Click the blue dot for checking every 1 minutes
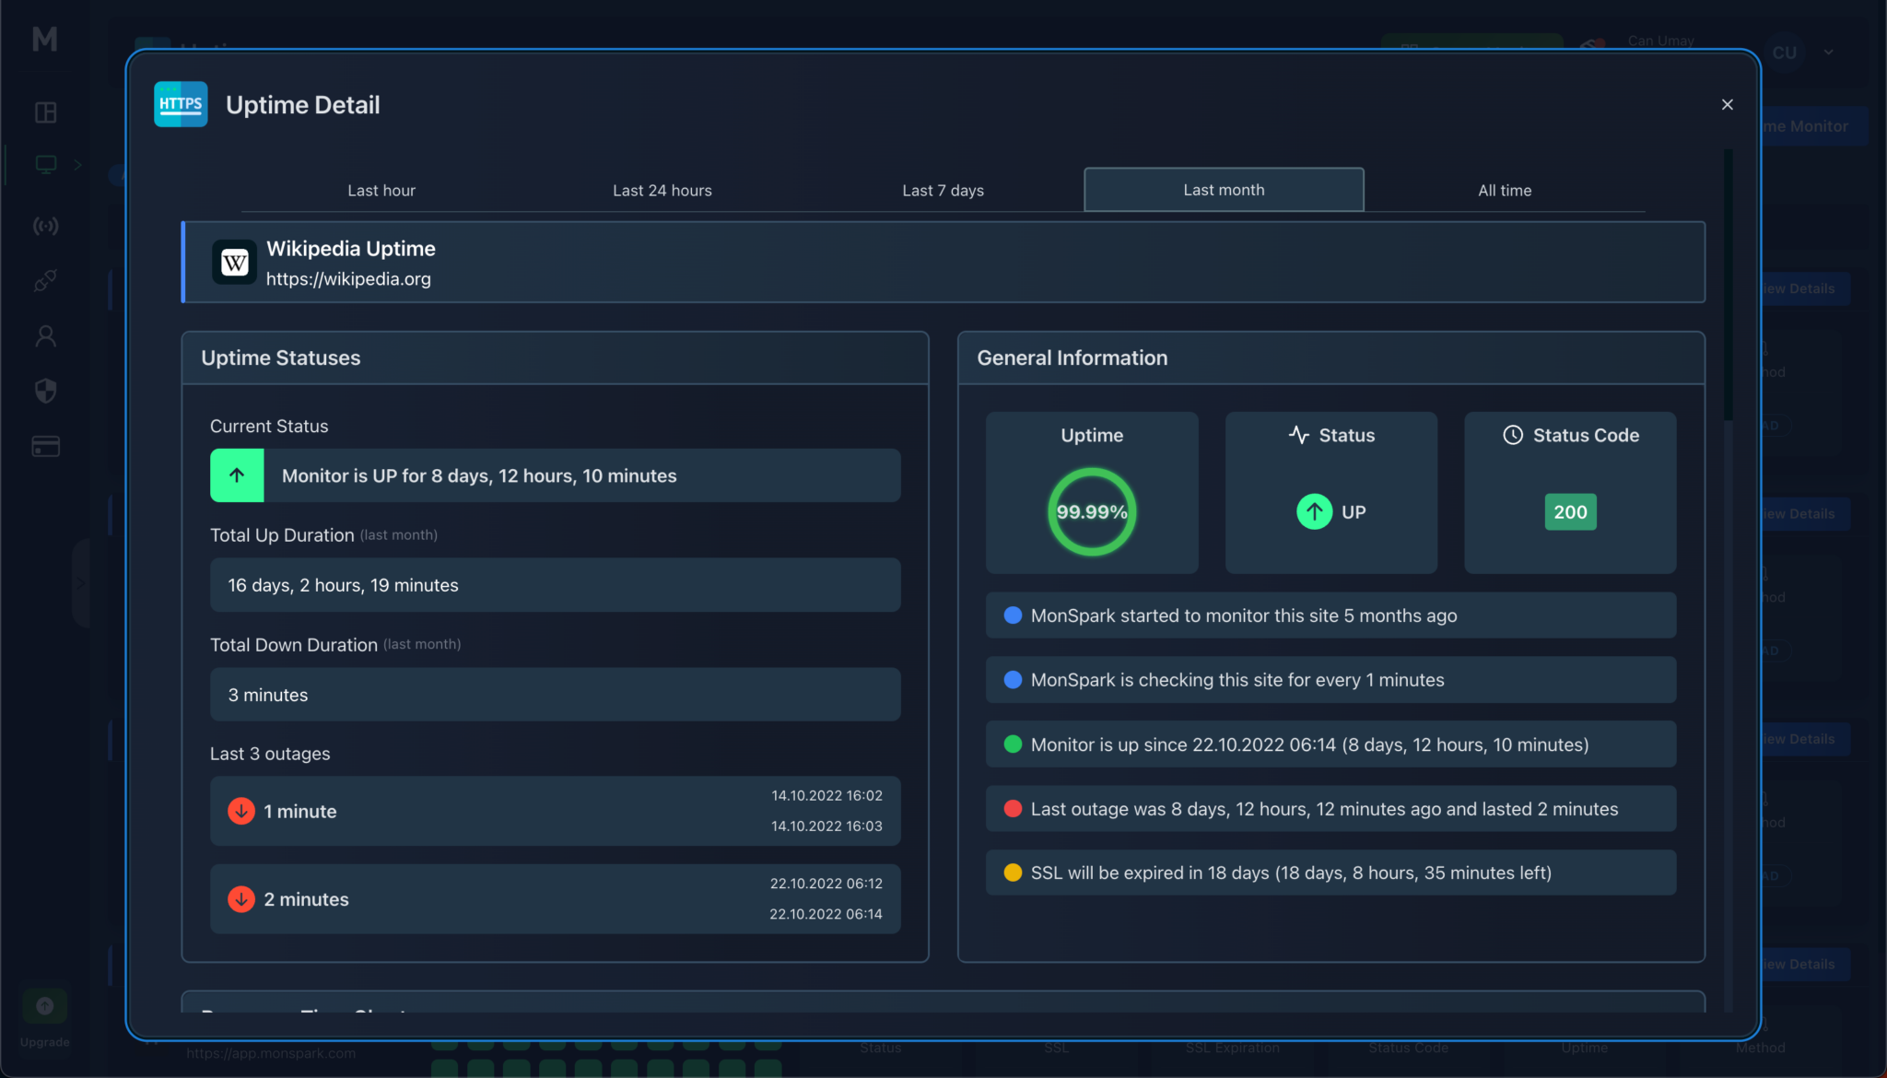 pos(1013,680)
